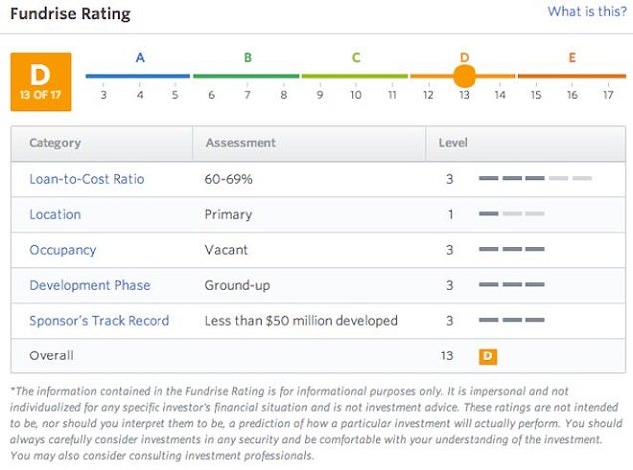Click the Development Phase level bar indicator

(512, 284)
